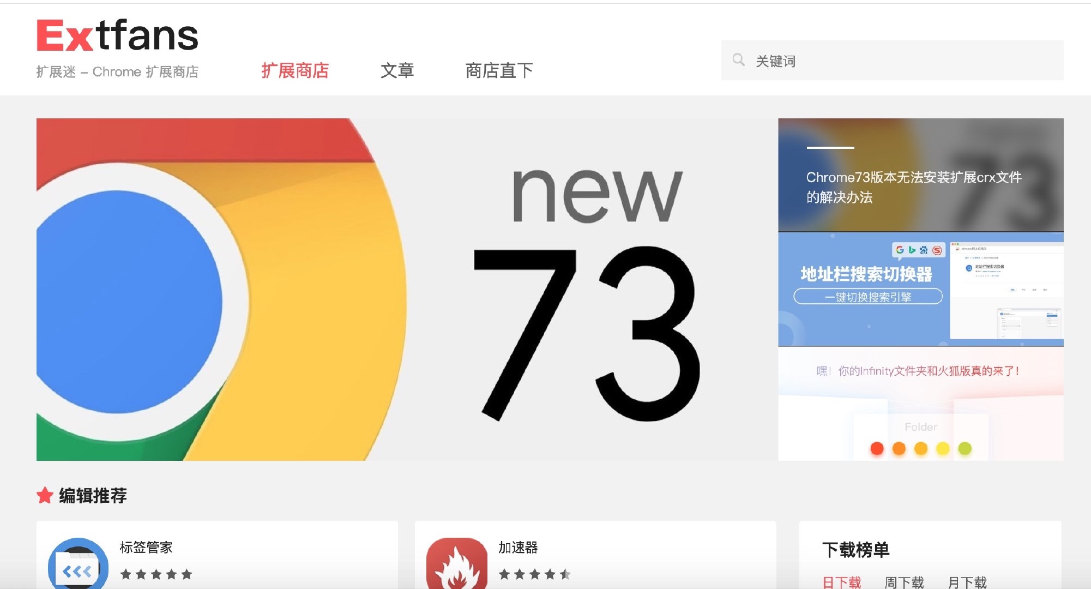The image size is (1091, 589).
Task: Click the 关键词 search field
Action: point(892,60)
